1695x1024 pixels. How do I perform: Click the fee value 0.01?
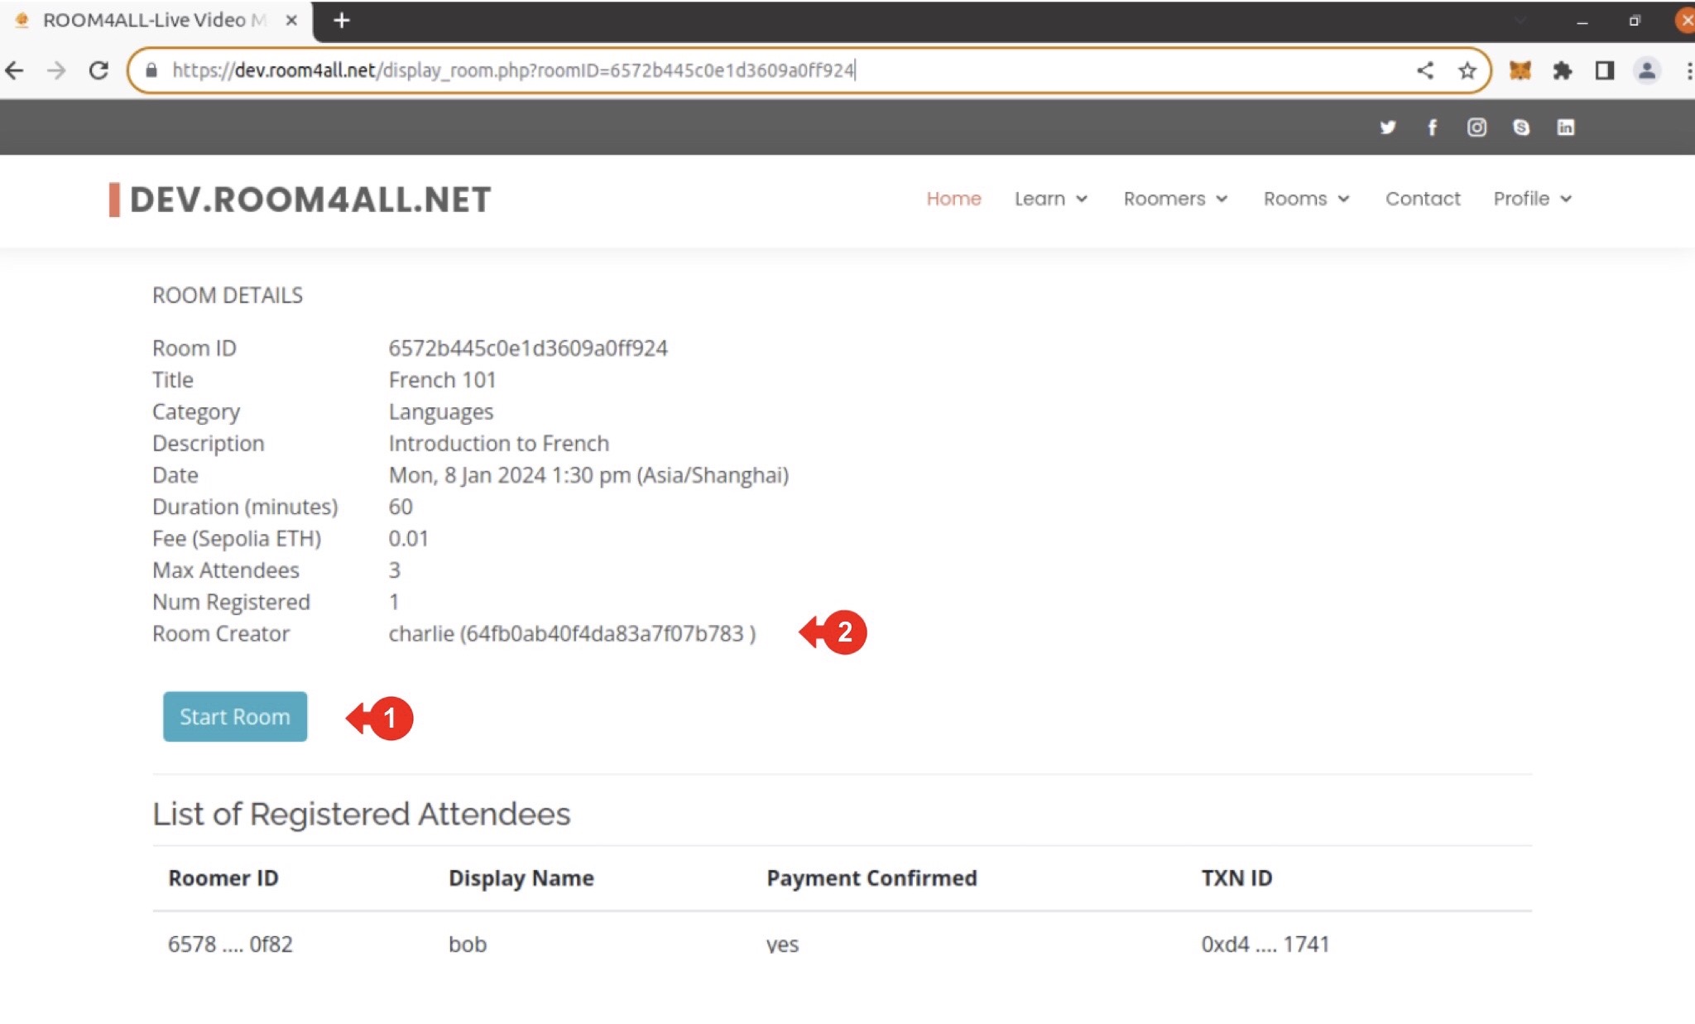(408, 538)
